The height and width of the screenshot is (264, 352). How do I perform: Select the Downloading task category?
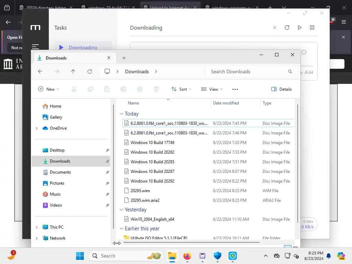(x=82, y=47)
